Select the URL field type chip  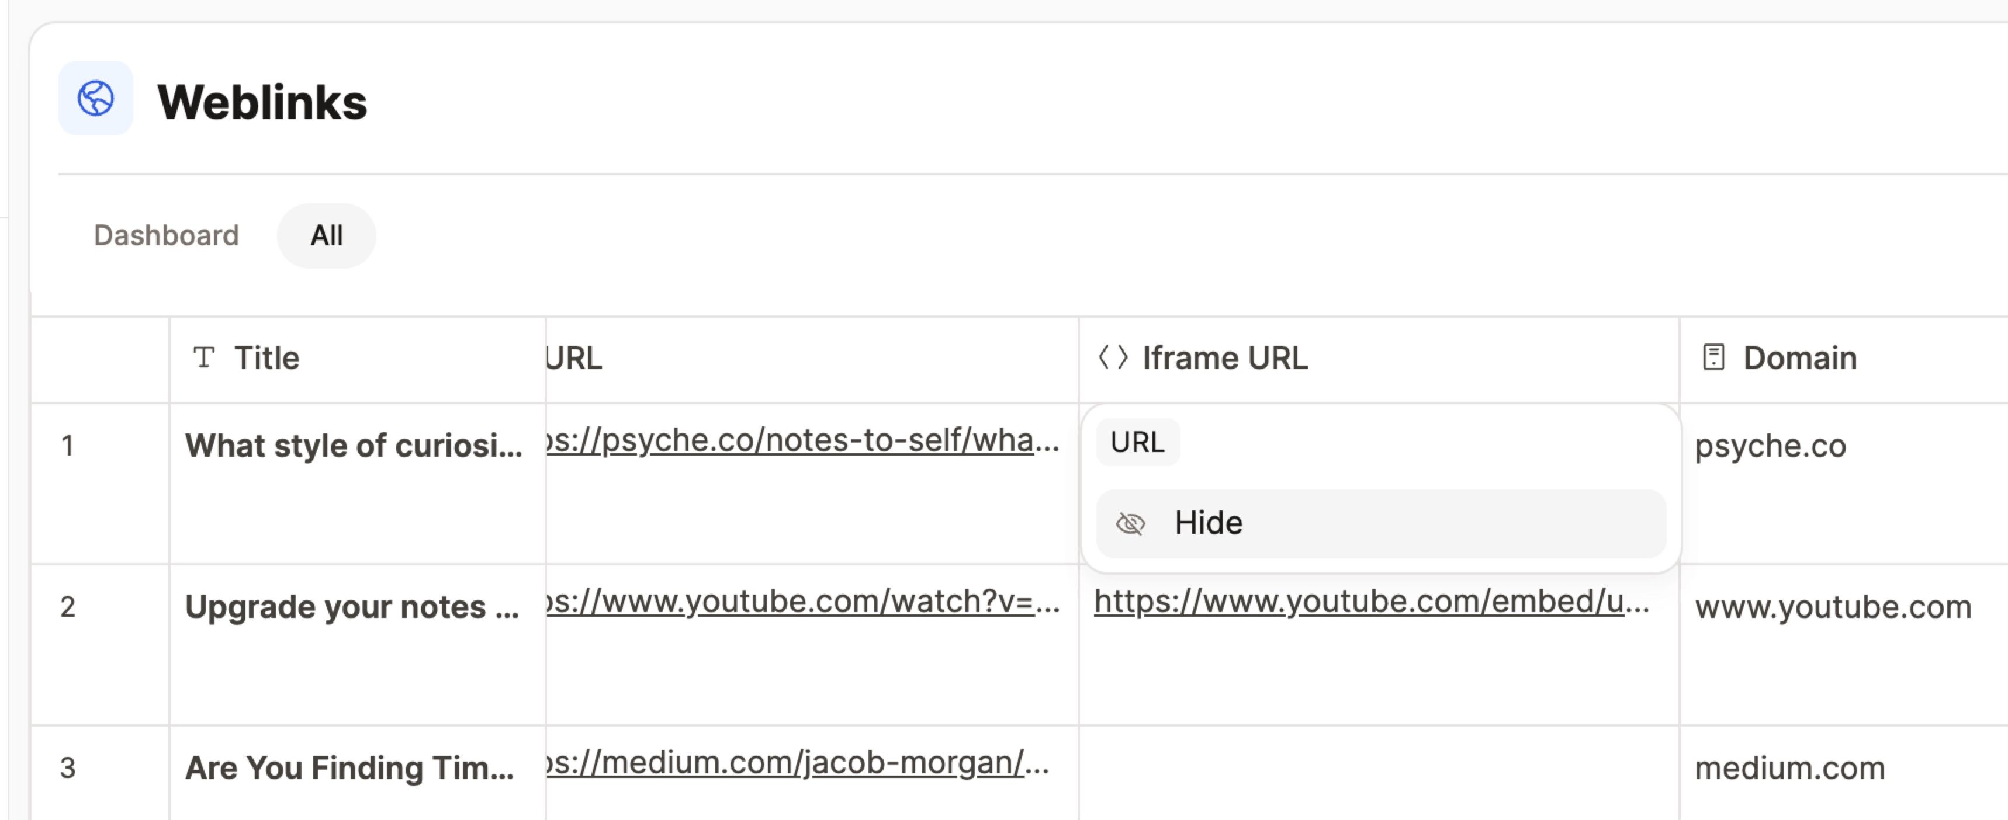1137,442
